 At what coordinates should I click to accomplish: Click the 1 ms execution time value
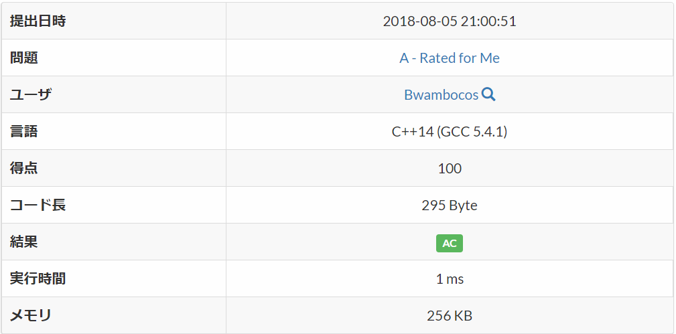click(450, 279)
